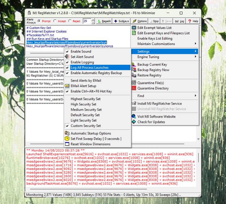Image resolution: width=226 pixels, height=204 pixels.
Task: Minimize the MJ RegWatcher window
Action: (168, 13)
